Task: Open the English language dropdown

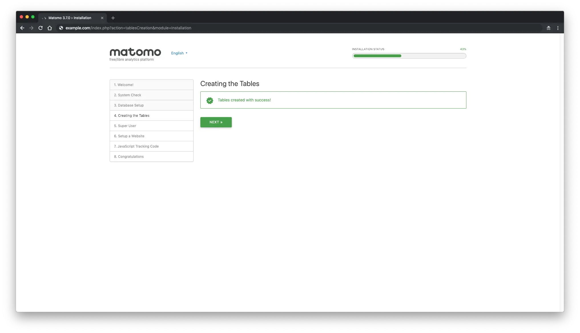Action: click(179, 53)
